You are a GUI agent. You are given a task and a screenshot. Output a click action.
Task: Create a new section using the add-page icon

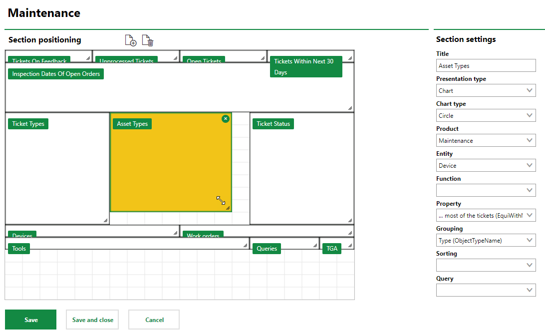(130, 40)
